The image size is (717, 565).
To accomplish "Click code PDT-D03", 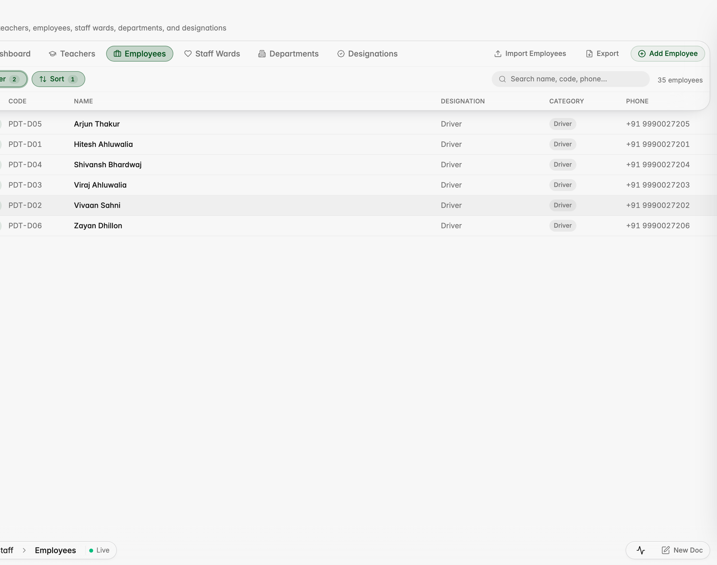I will tap(25, 185).
